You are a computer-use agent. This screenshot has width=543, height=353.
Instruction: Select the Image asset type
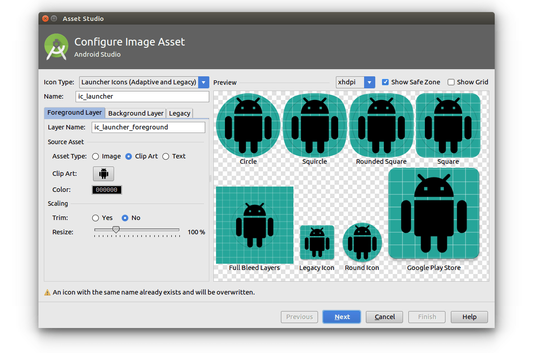click(95, 156)
